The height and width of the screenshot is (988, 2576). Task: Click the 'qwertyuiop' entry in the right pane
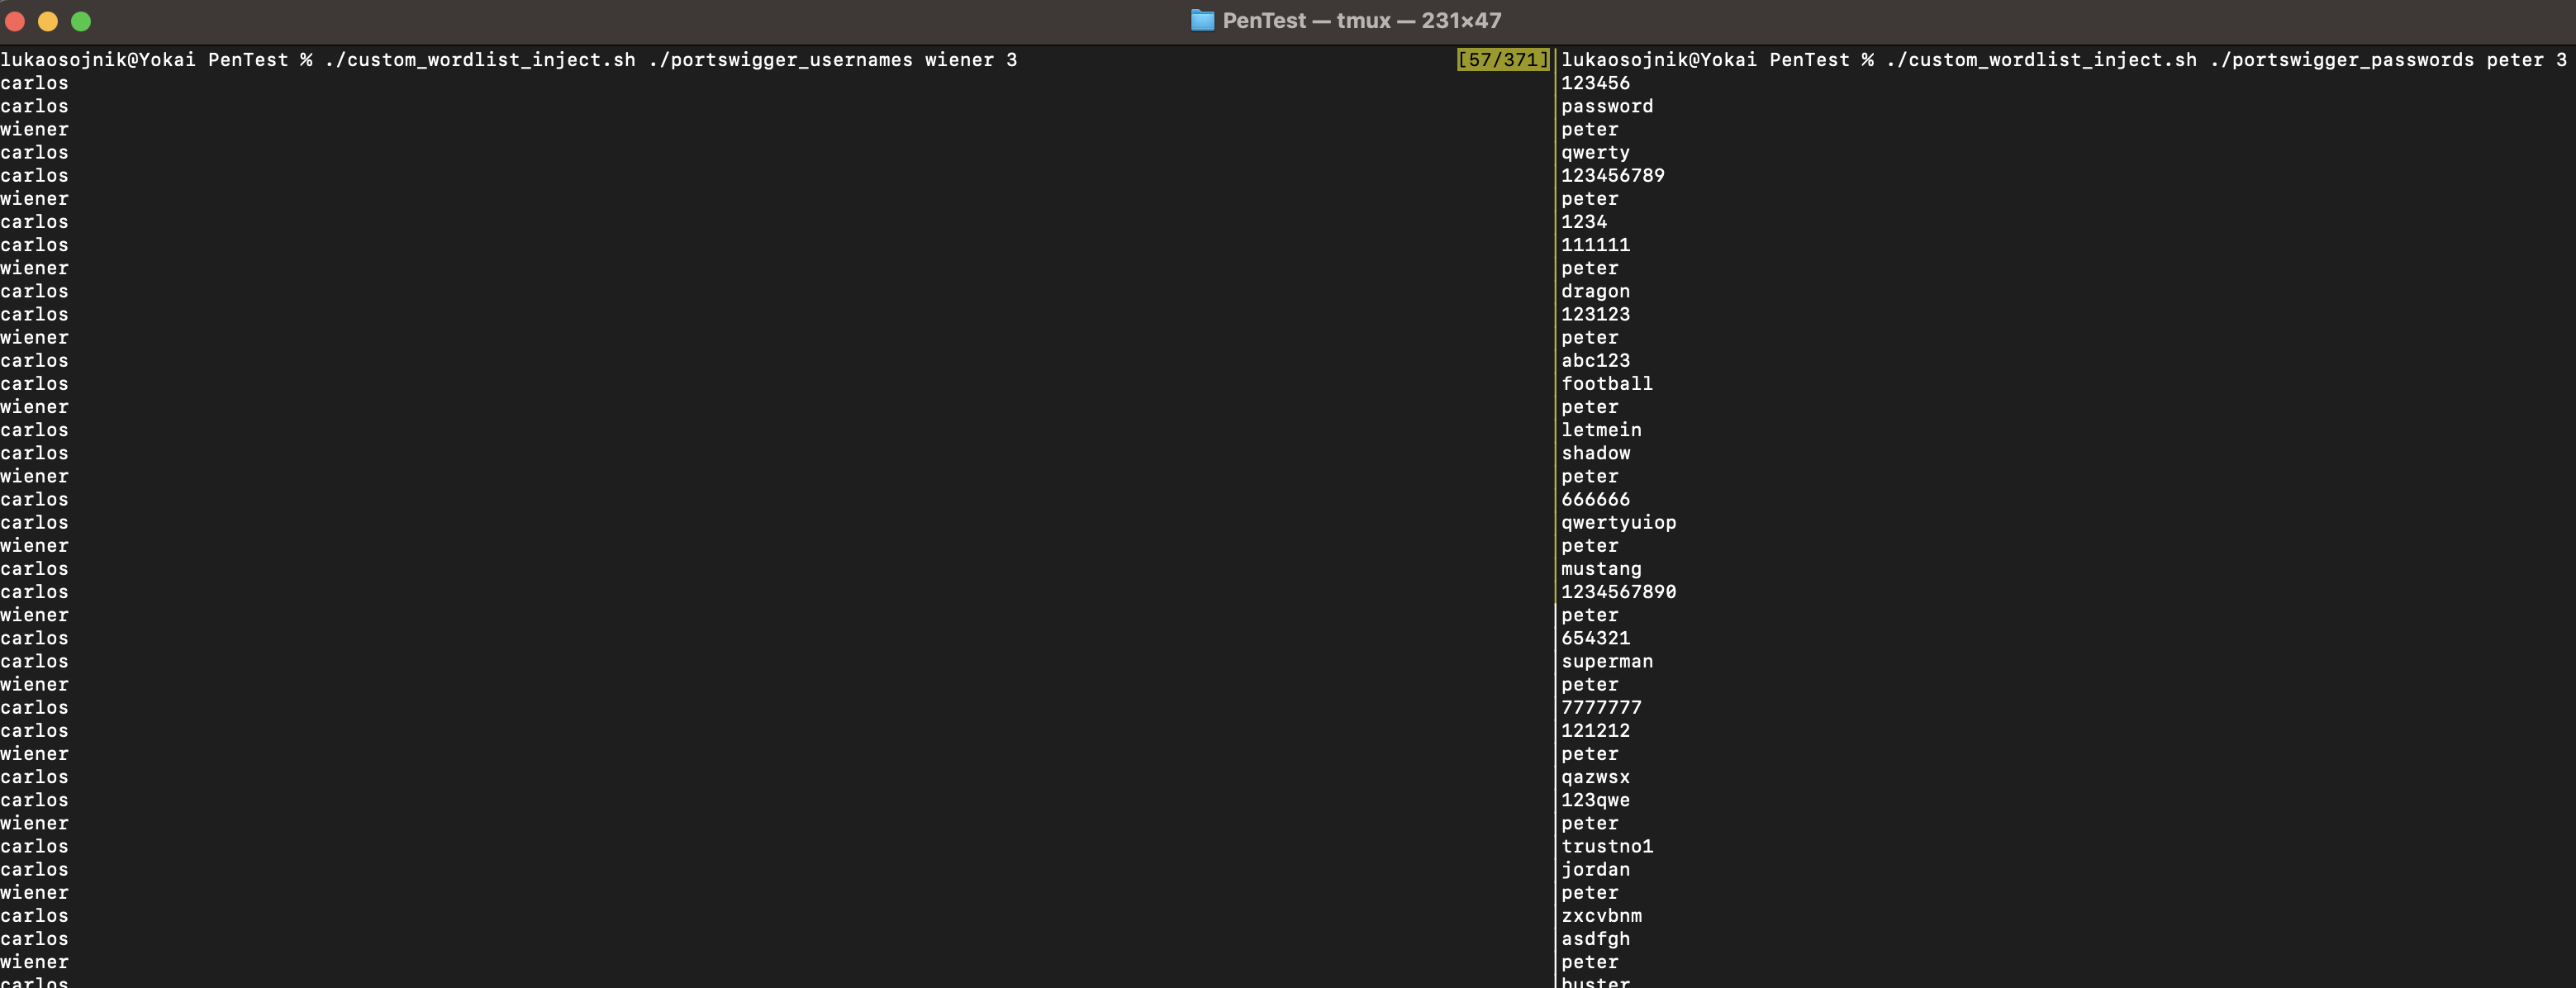click(1618, 522)
